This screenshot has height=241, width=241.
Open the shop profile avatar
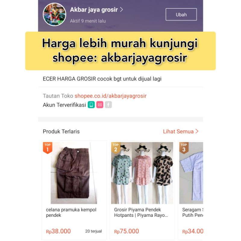click(55, 14)
